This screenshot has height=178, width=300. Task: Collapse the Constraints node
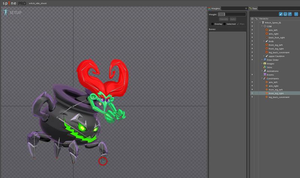262,79
